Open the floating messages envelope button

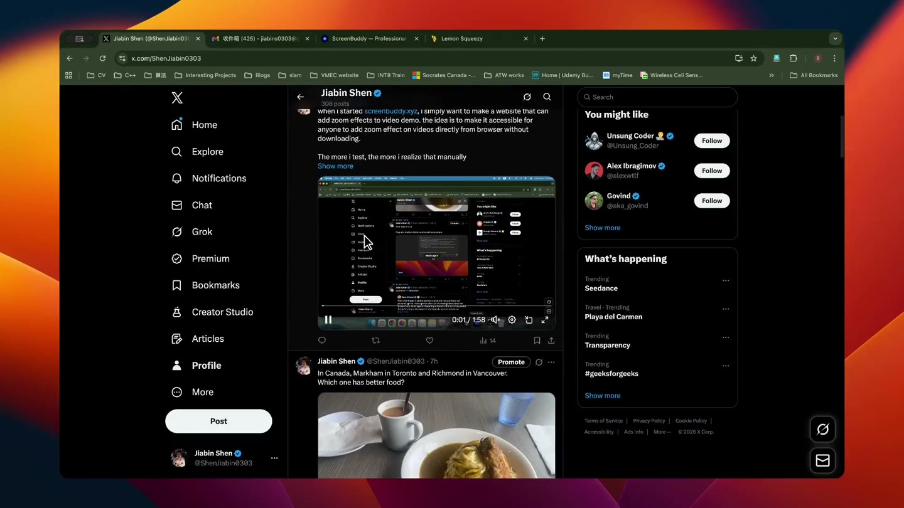pos(822,461)
